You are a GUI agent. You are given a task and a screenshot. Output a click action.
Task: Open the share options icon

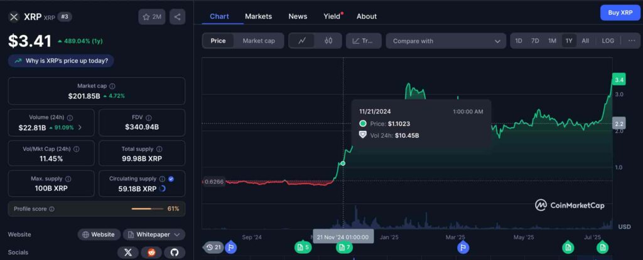(x=177, y=17)
